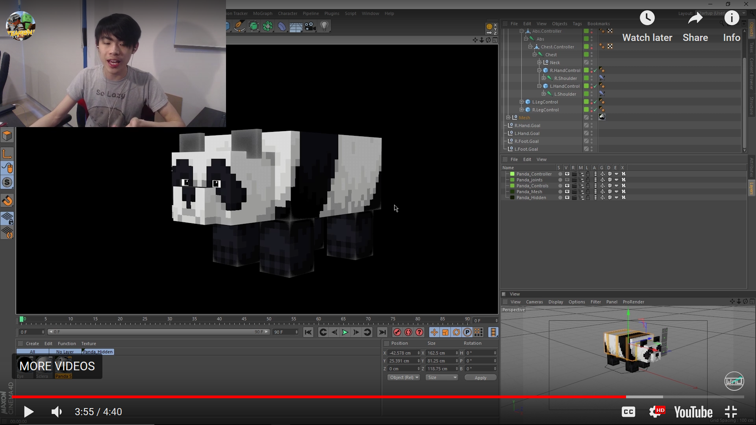This screenshot has width=756, height=425.
Task: Toggle render clapper for Panda_Controls layer
Action: click(x=574, y=186)
